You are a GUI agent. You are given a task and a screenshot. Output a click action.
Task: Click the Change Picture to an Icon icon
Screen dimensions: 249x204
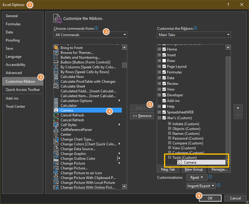click(x=56, y=173)
